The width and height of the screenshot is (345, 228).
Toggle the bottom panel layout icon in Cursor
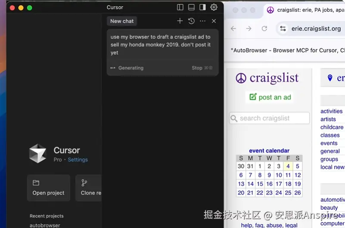191,7
